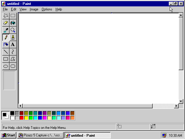
Task: Pick the black color swatch
Action: [12, 113]
